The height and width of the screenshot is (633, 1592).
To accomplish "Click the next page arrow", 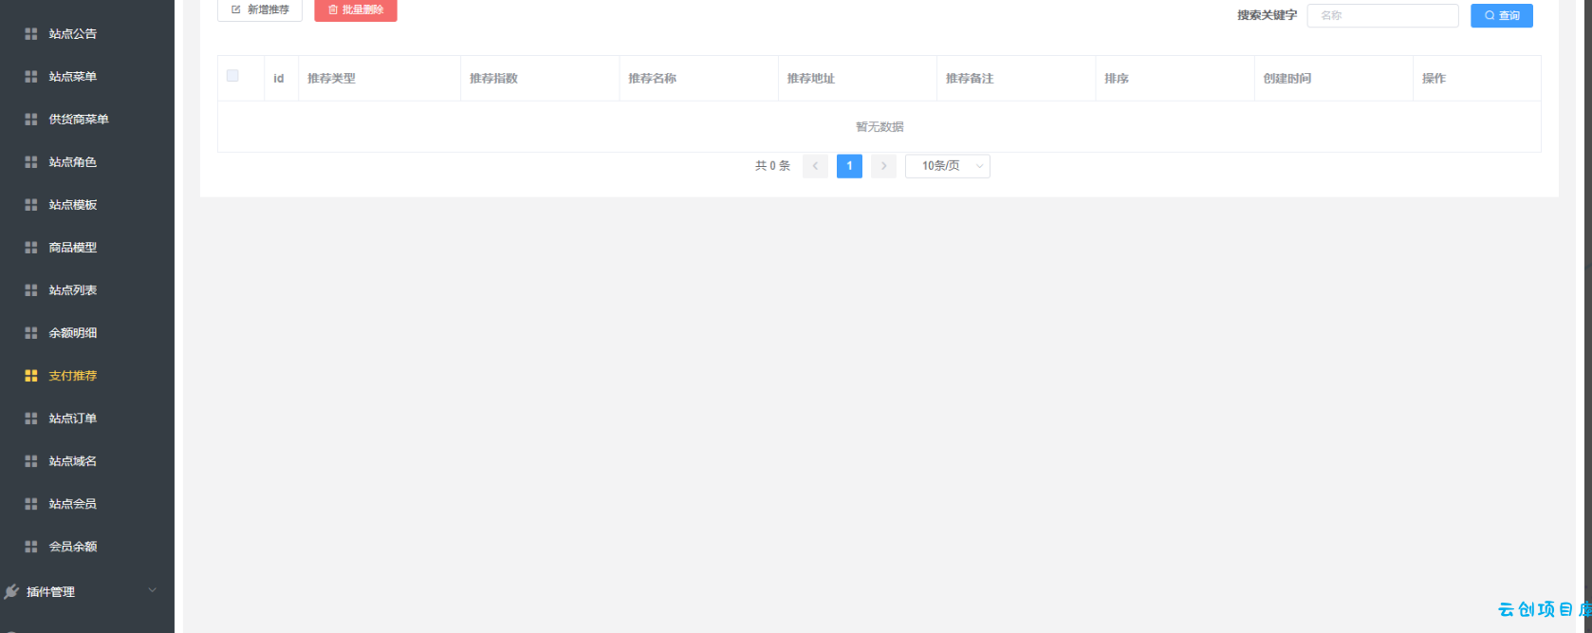I will coord(883,166).
